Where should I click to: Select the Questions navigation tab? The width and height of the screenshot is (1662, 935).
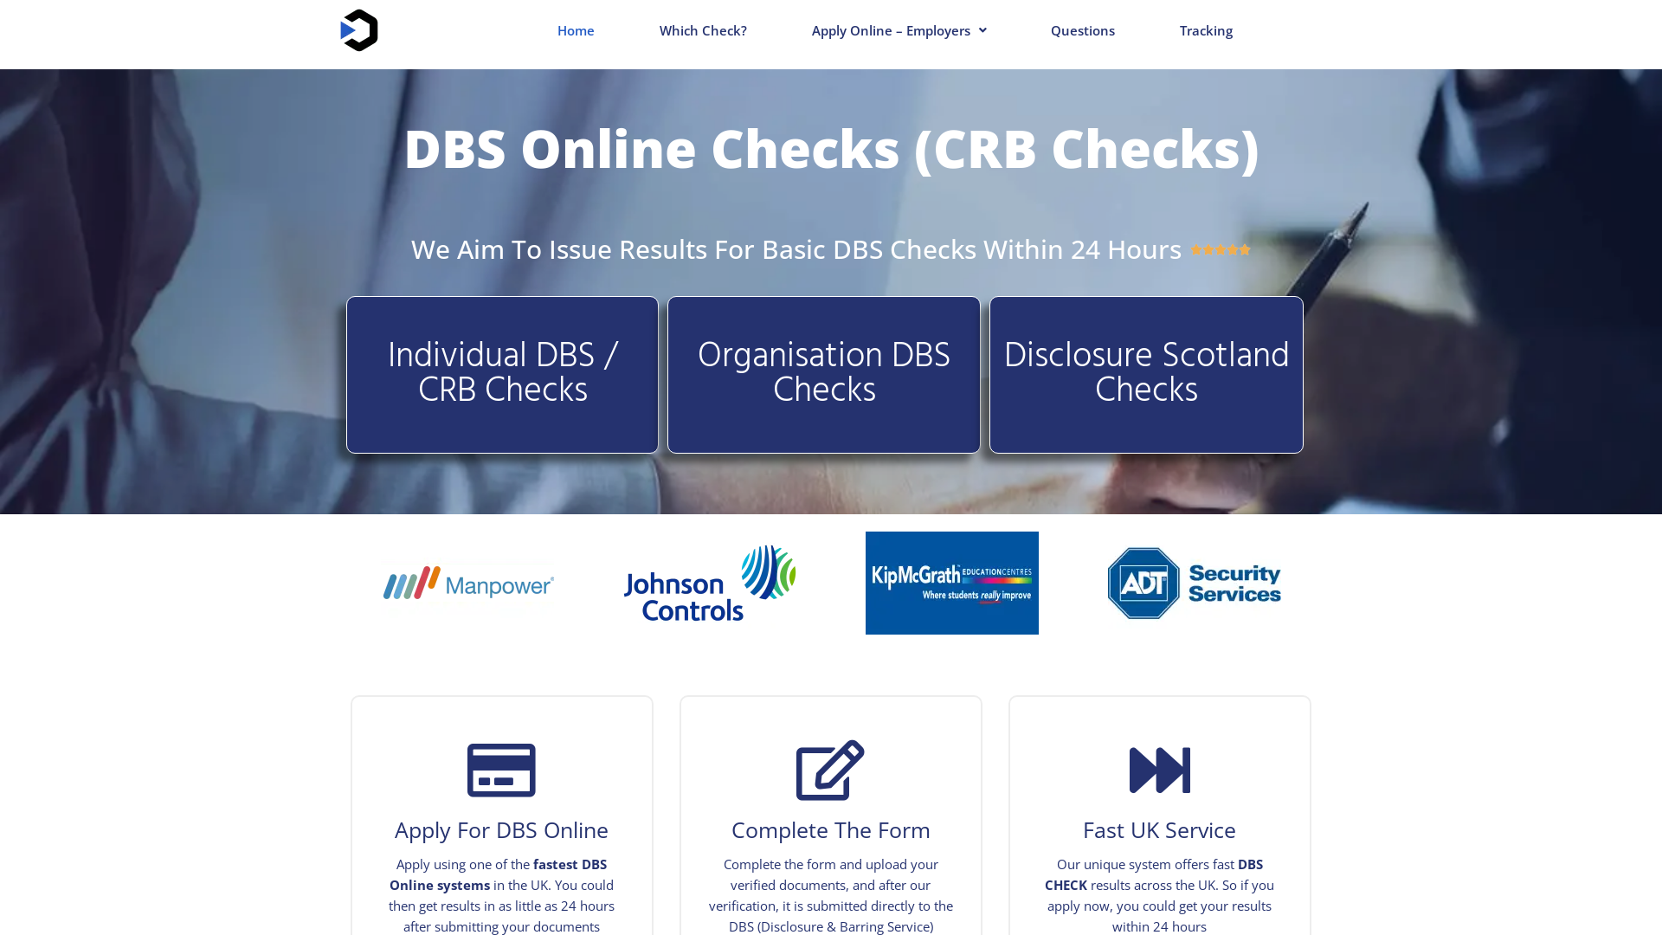tap(1083, 31)
